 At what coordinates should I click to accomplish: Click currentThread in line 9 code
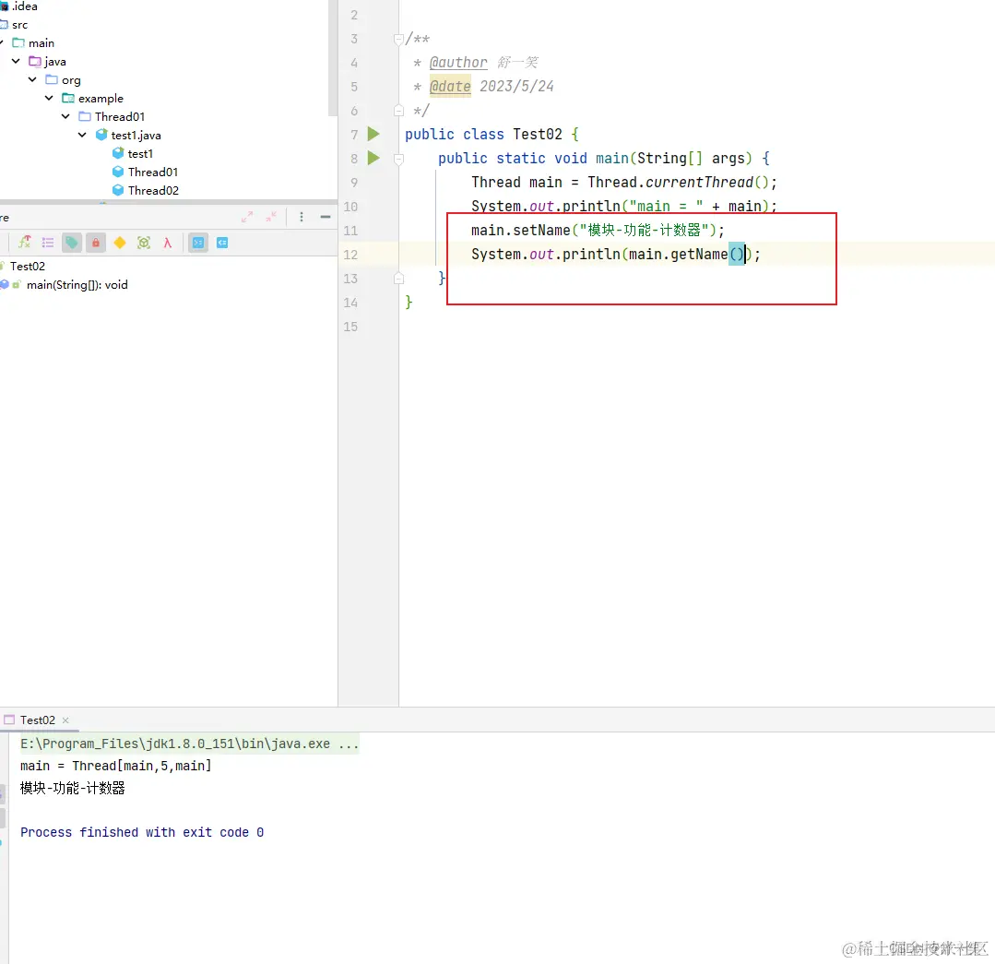(699, 182)
